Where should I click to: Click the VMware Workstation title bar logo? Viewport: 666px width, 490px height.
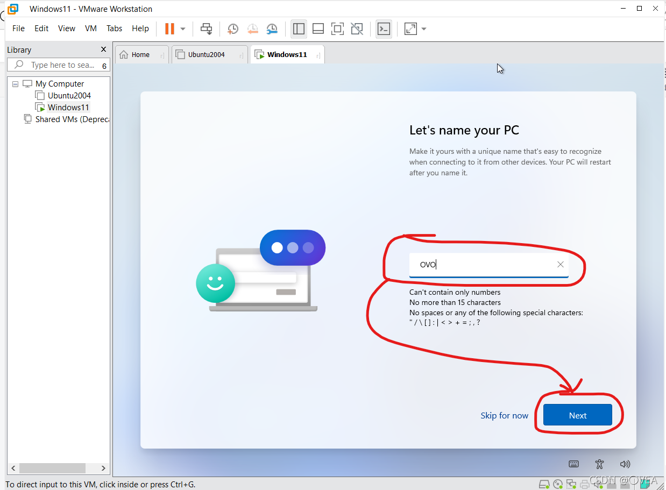tap(13, 9)
